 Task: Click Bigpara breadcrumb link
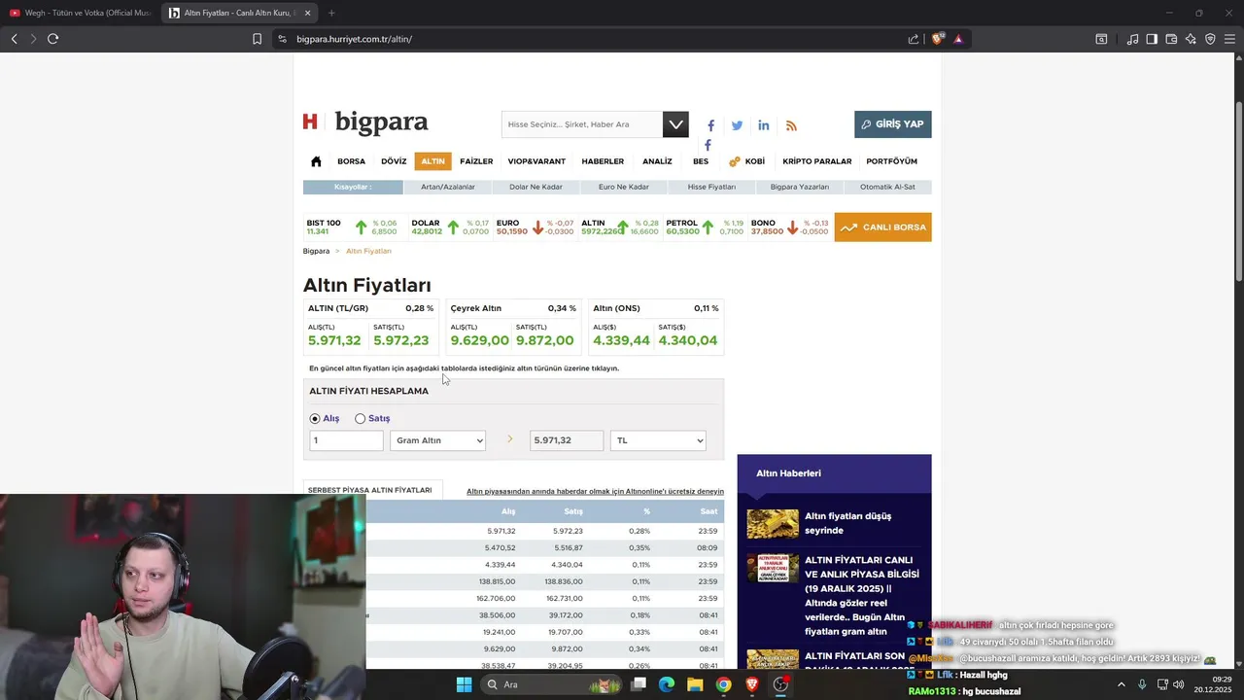(x=316, y=251)
